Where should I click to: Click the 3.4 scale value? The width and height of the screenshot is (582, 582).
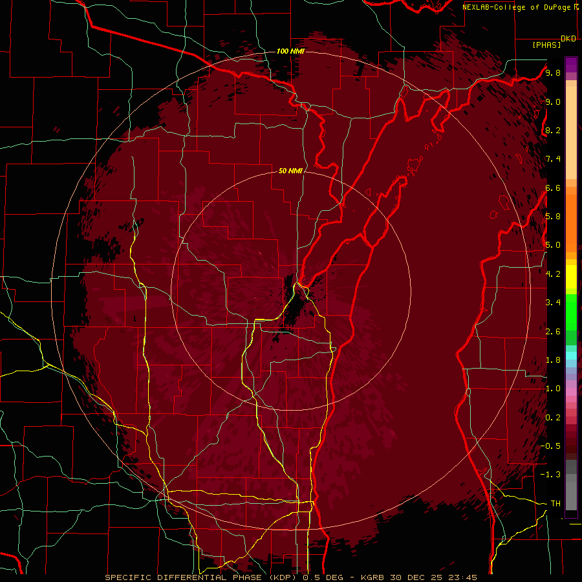(x=553, y=303)
